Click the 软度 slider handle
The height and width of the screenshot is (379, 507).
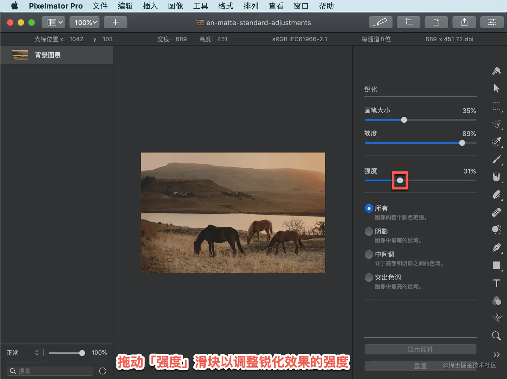(462, 143)
